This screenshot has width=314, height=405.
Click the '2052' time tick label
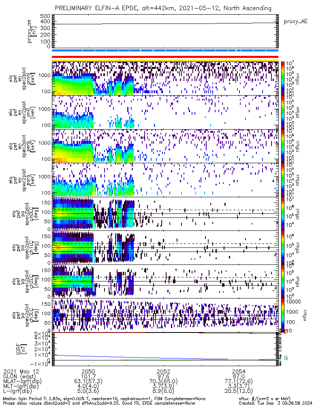164,372
